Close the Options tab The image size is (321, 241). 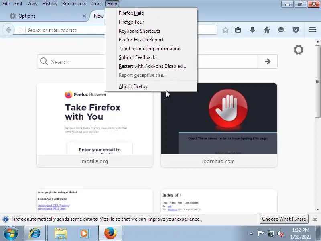84,16
